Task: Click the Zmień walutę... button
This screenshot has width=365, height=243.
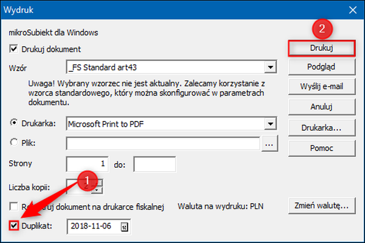Action: (x=322, y=206)
